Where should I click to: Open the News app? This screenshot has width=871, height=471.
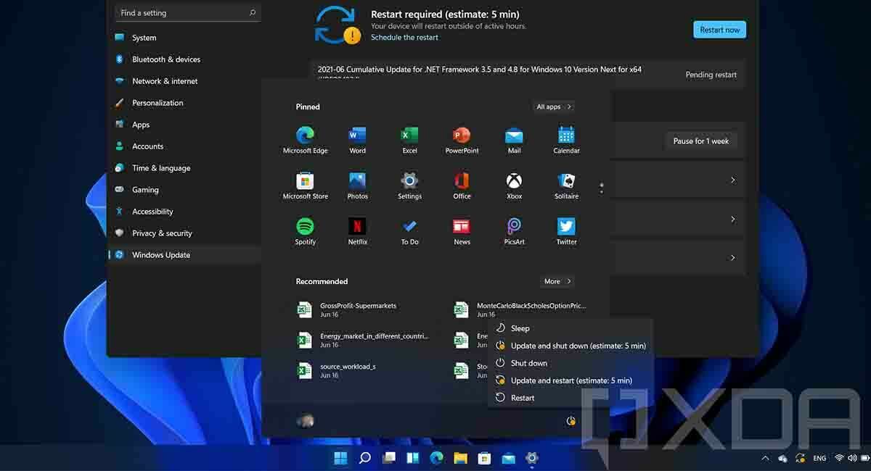point(462,231)
